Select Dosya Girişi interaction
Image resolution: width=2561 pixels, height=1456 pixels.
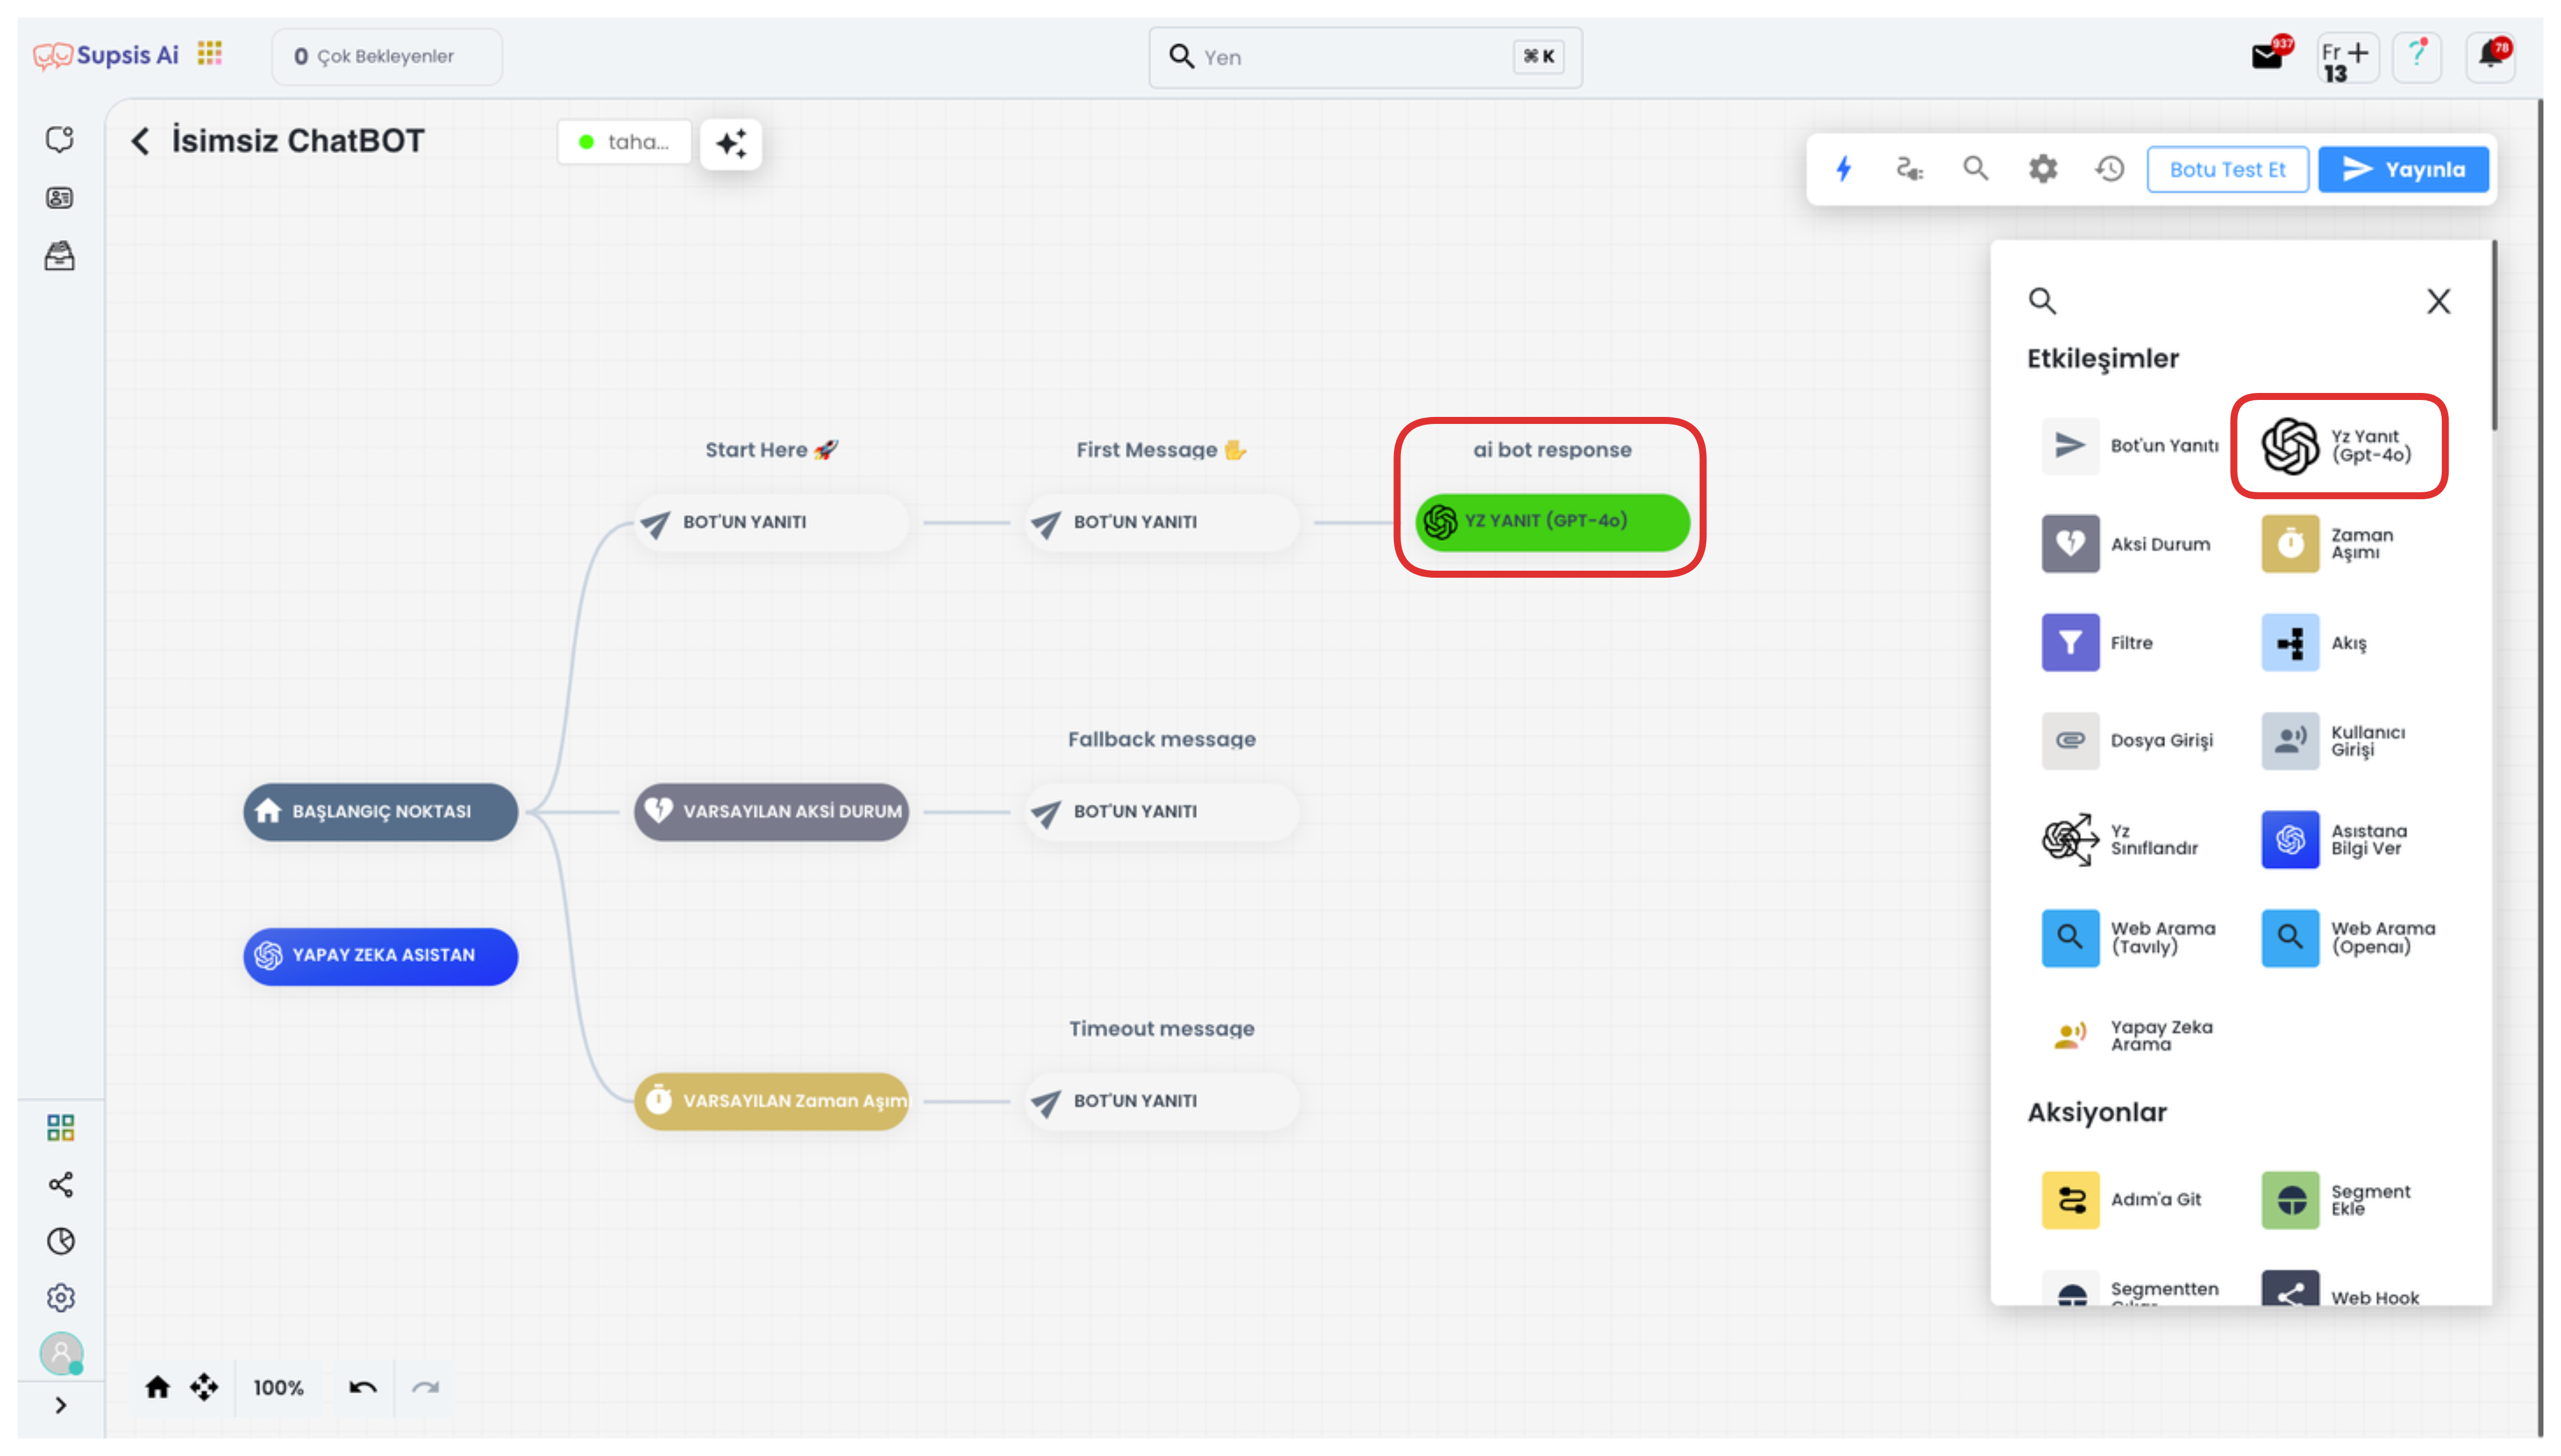(2127, 741)
